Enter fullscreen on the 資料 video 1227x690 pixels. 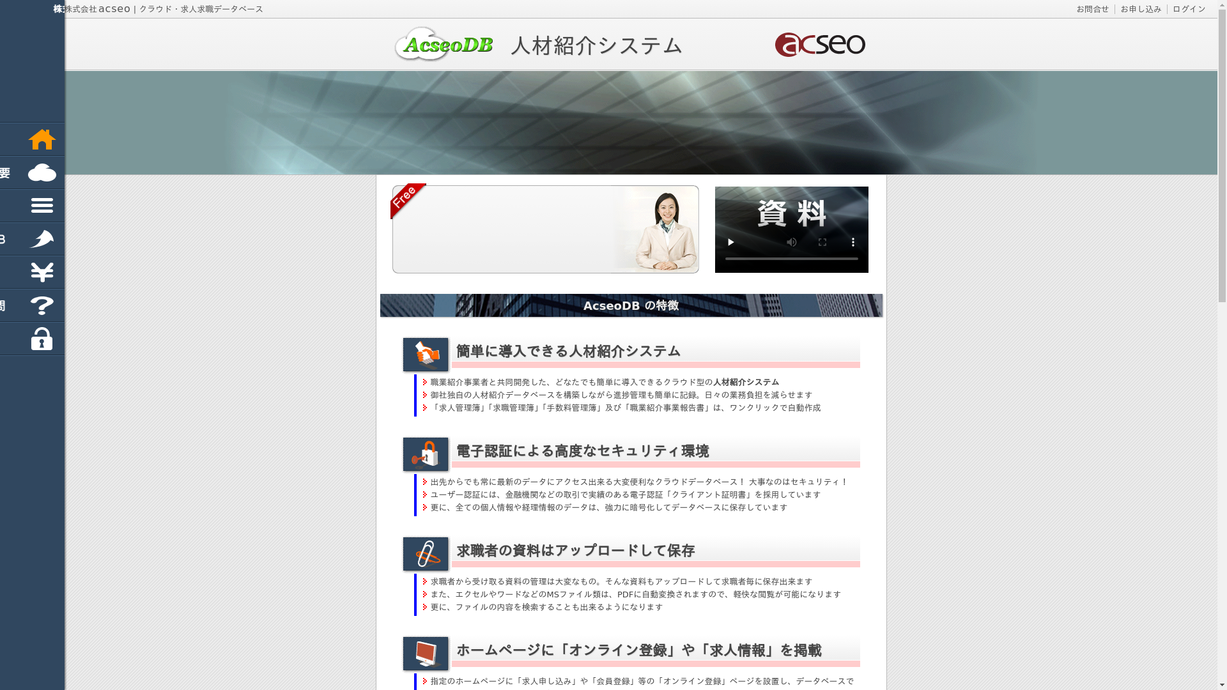[x=822, y=242]
